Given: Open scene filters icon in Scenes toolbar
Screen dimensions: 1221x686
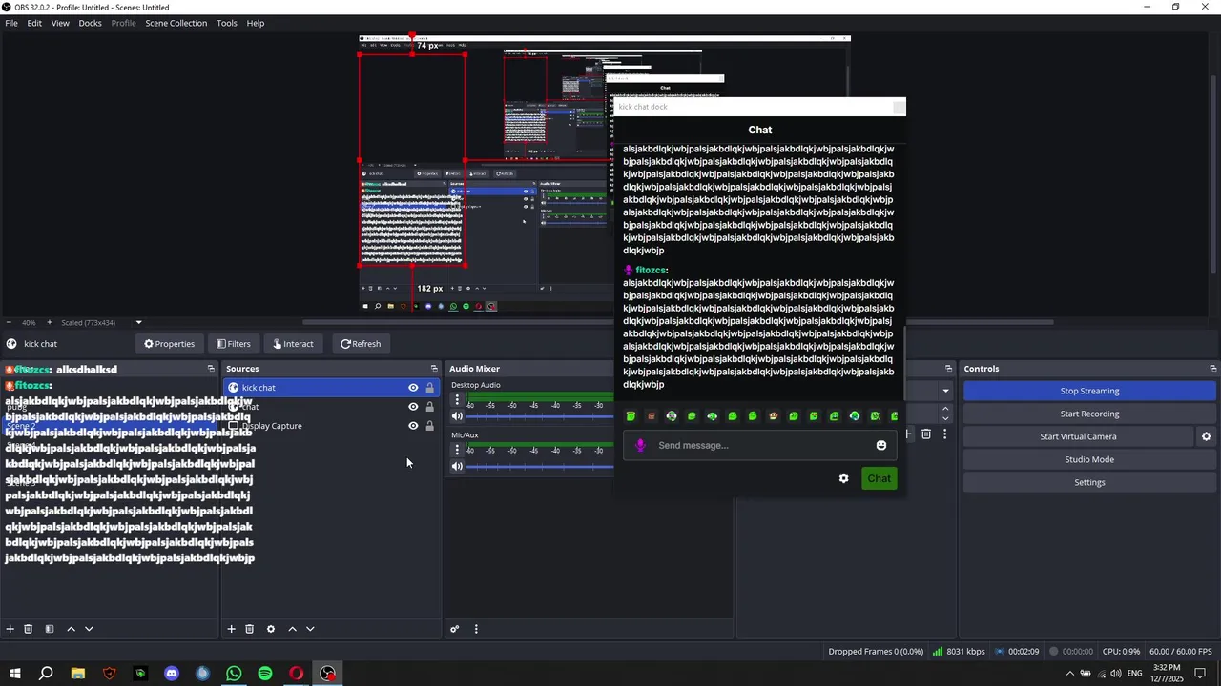Looking at the screenshot, I should point(50,629).
